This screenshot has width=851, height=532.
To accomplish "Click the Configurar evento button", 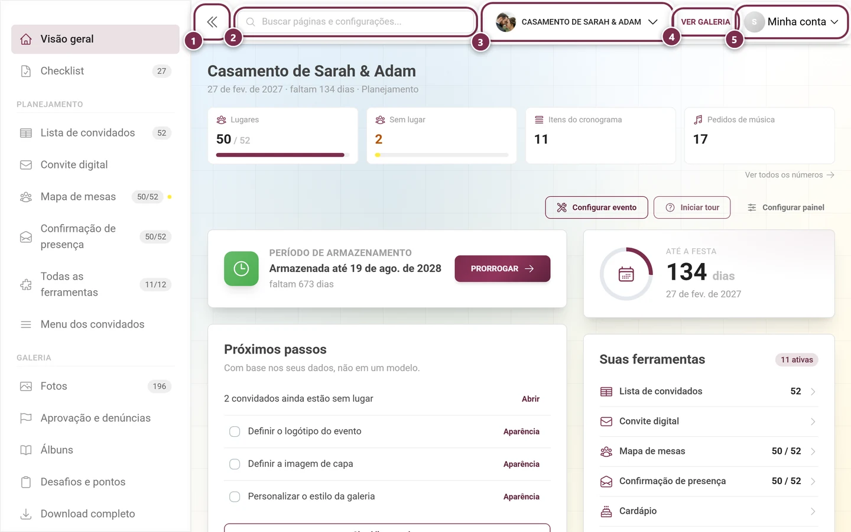I will click(596, 207).
